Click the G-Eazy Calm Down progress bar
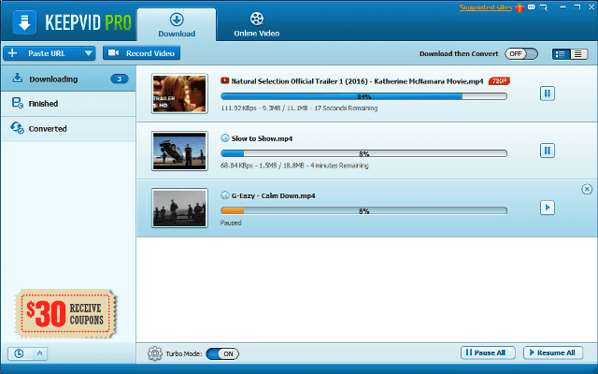598x374 pixels. click(x=363, y=211)
